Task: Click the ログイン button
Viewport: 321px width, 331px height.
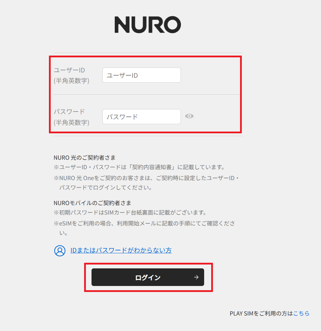Action: [147, 277]
